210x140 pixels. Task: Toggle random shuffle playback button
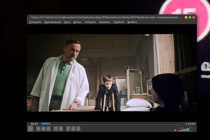[78, 129]
